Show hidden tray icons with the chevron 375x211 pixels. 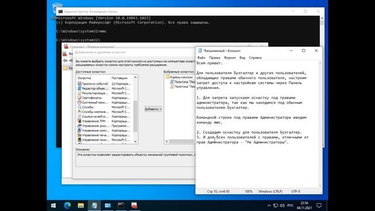tap(269, 206)
